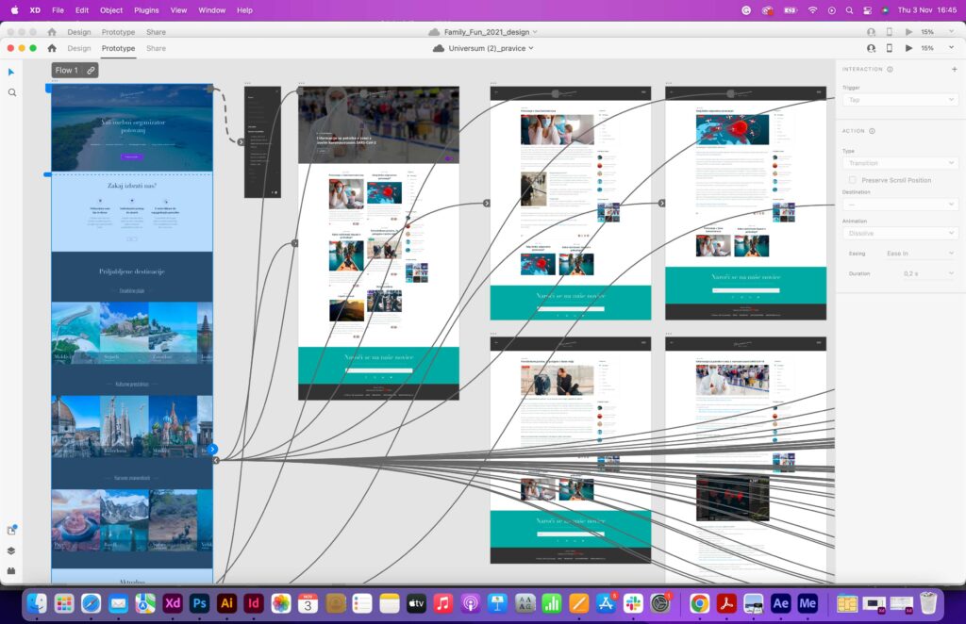Viewport: 966px width, 624px height.
Task: Open Adobe XD from the dock
Action: click(x=173, y=603)
